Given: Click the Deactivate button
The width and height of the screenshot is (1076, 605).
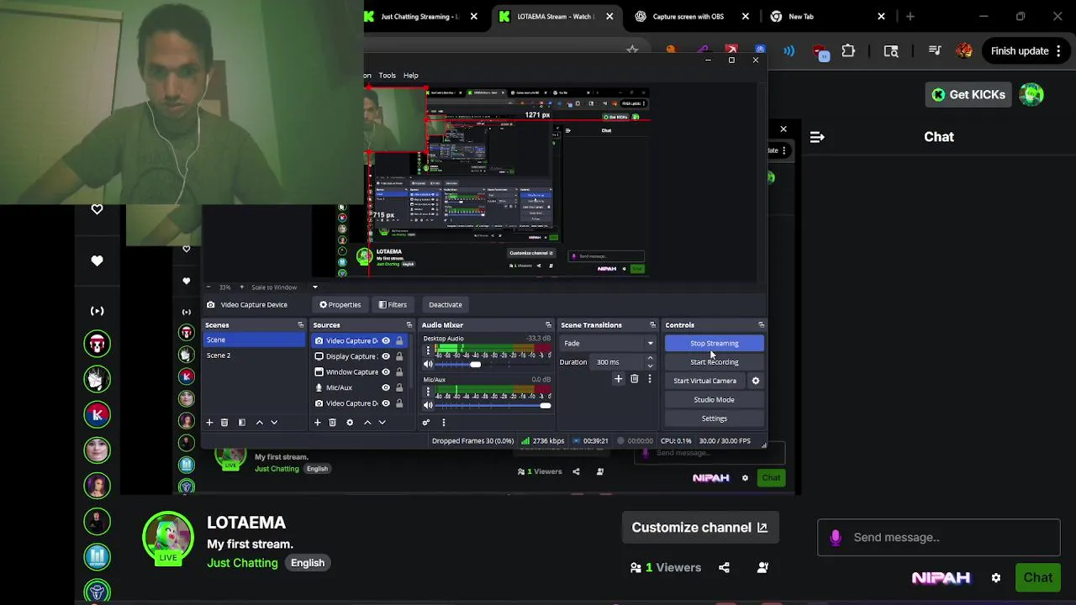Looking at the screenshot, I should (x=446, y=305).
